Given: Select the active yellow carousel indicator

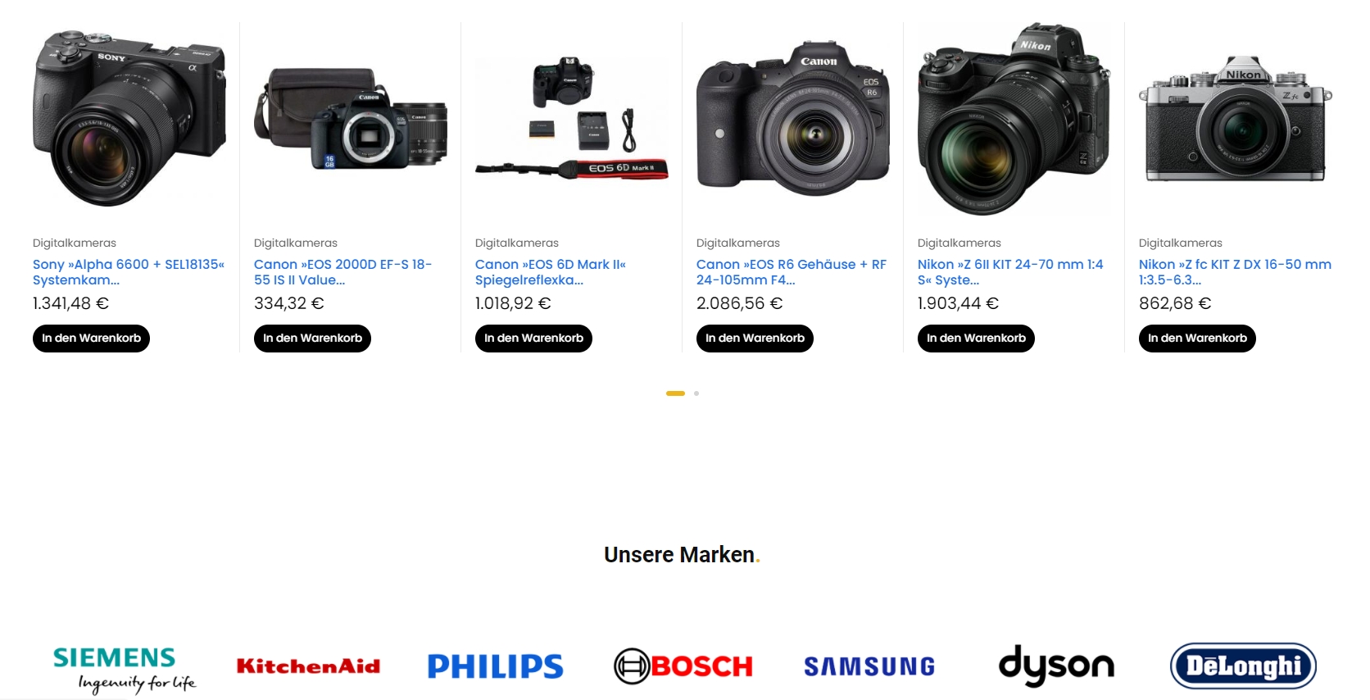Looking at the screenshot, I should pyautogui.click(x=675, y=393).
